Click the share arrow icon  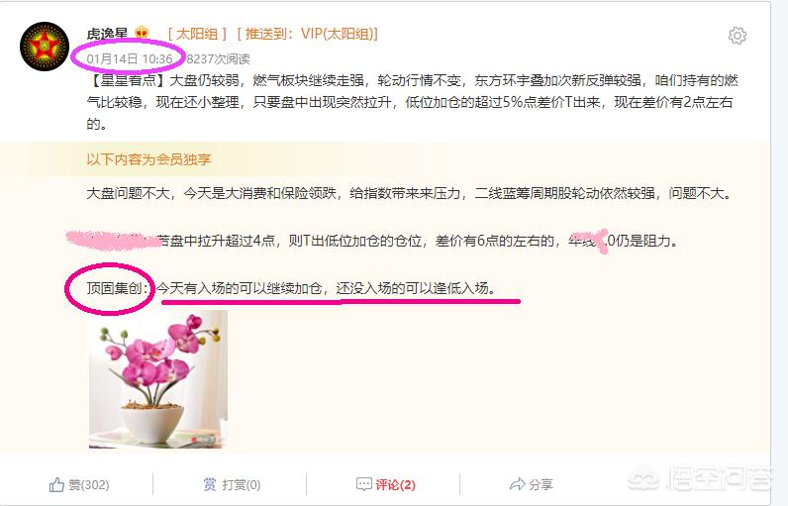tap(517, 484)
